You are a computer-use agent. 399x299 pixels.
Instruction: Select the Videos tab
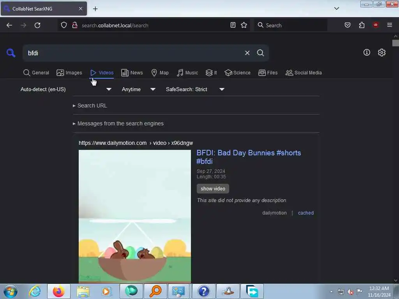[102, 73]
